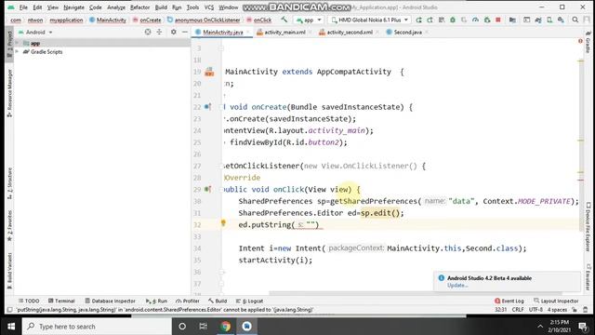Open the File menu
This screenshot has width=595, height=335.
click(x=23, y=7)
